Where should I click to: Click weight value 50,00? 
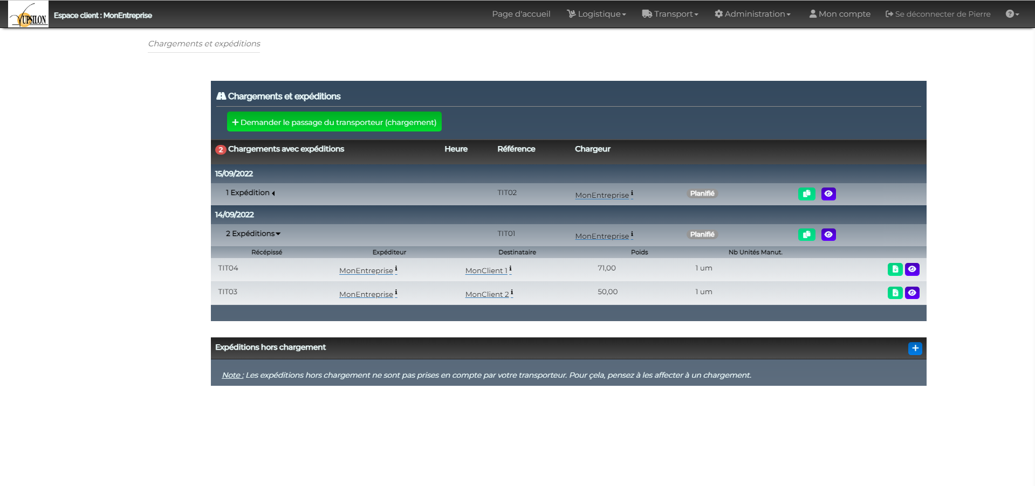[608, 291]
